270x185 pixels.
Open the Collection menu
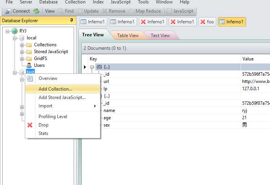tap(75, 2)
